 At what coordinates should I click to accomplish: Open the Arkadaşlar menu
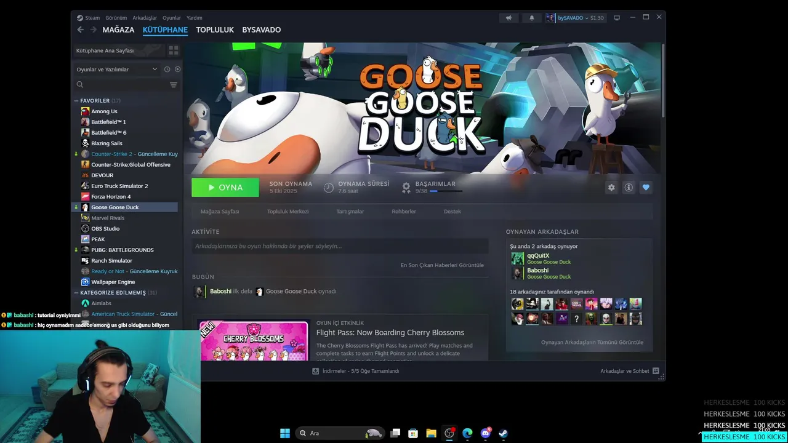pyautogui.click(x=144, y=18)
